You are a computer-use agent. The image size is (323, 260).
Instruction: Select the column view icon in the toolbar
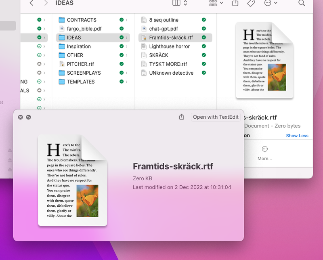click(x=176, y=3)
